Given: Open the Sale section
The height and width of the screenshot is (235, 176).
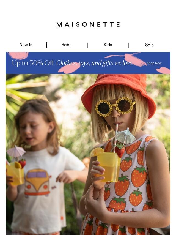Looking at the screenshot, I should coord(149,45).
